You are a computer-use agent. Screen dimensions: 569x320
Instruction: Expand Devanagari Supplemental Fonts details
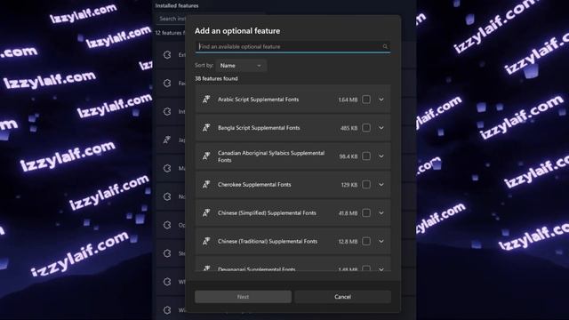pos(381,268)
